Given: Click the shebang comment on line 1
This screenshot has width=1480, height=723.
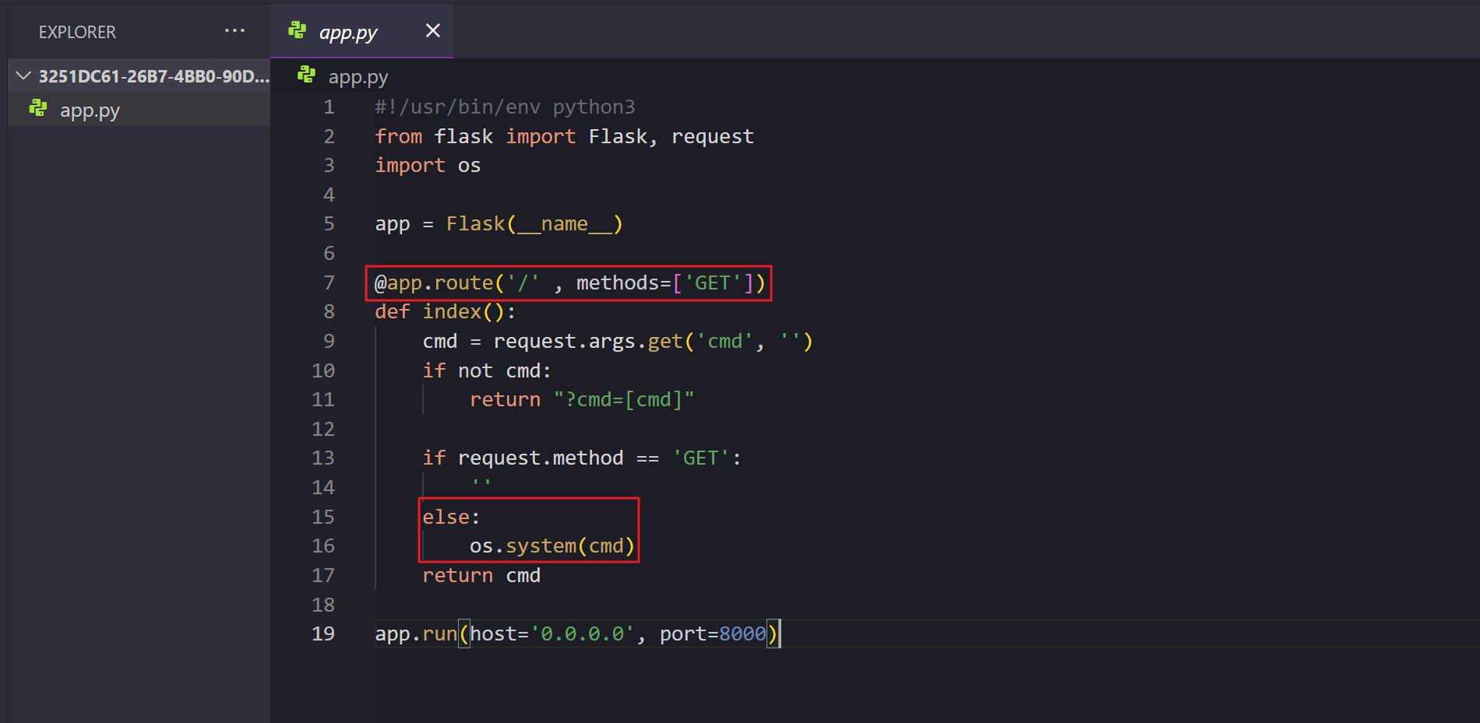Looking at the screenshot, I should 505,107.
